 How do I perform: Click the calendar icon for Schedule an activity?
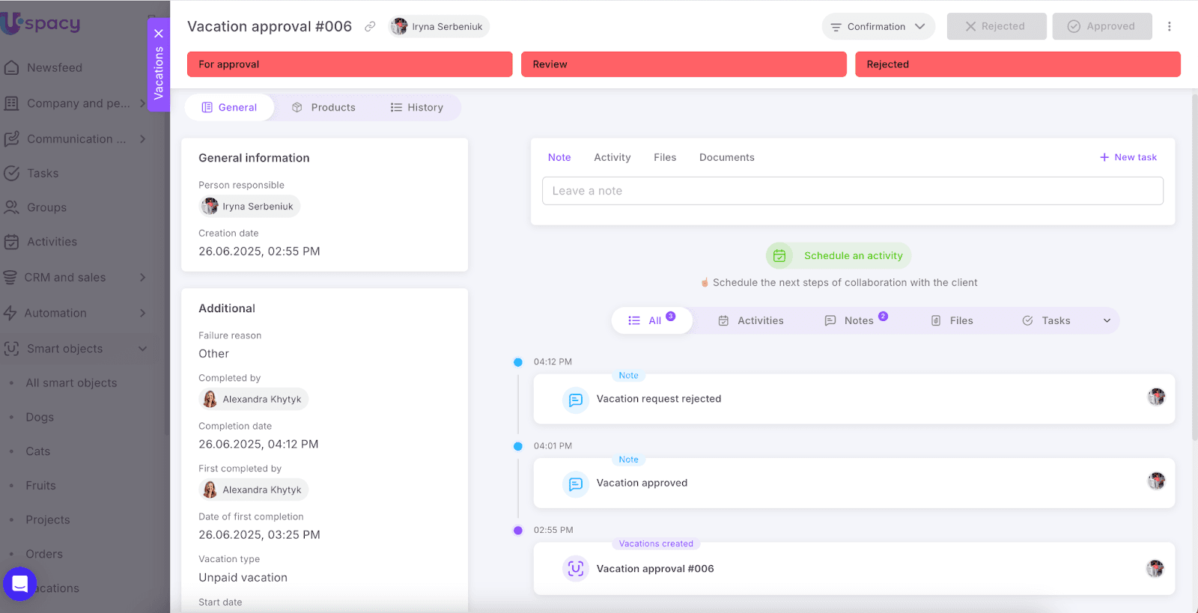[779, 256]
